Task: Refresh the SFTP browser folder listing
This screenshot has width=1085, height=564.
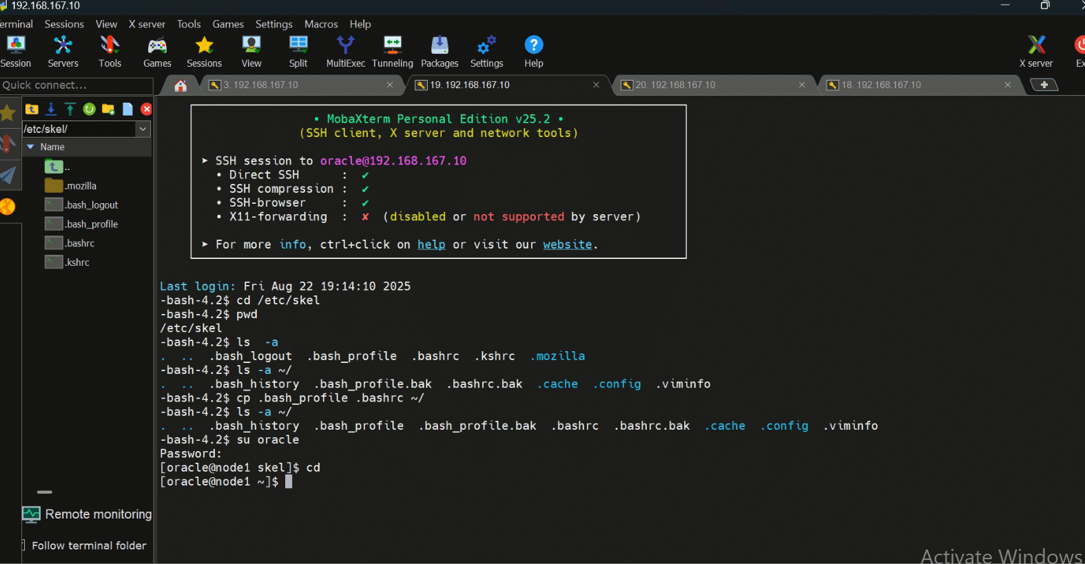Action: (x=89, y=109)
